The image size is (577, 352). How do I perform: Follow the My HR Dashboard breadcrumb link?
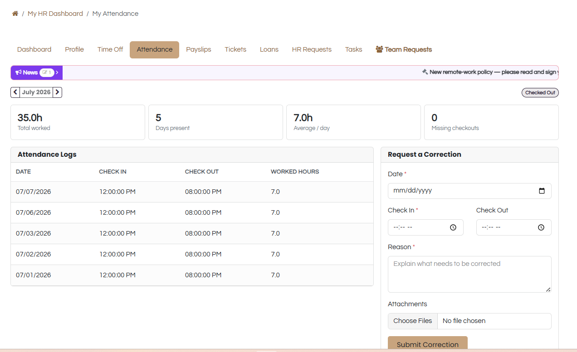pyautogui.click(x=55, y=14)
